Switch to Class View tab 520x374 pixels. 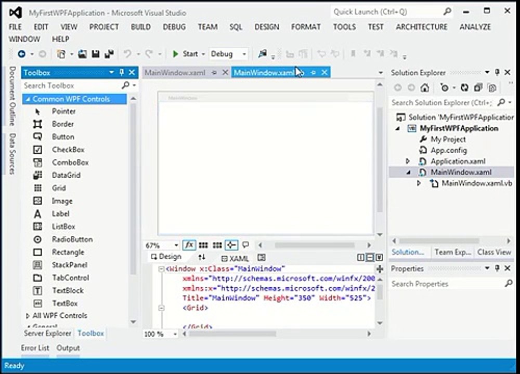click(494, 252)
